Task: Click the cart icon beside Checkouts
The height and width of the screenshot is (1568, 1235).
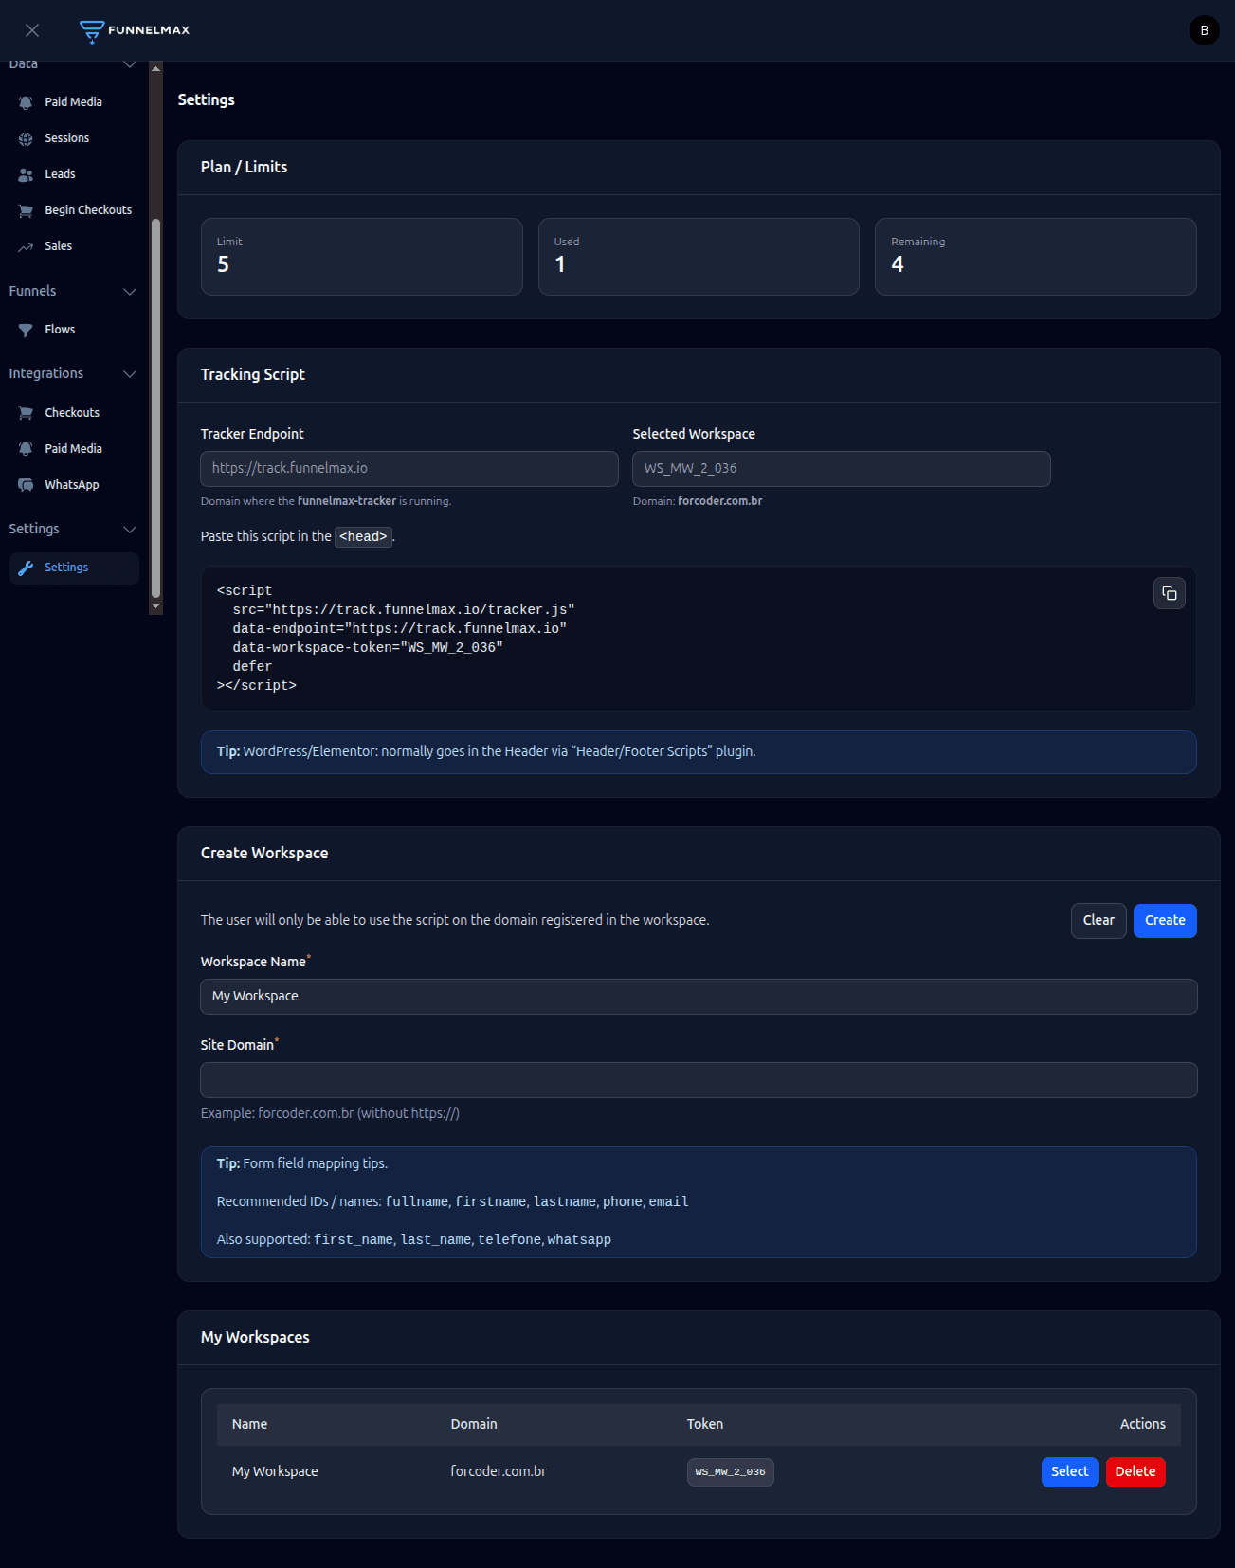Action: 26,413
